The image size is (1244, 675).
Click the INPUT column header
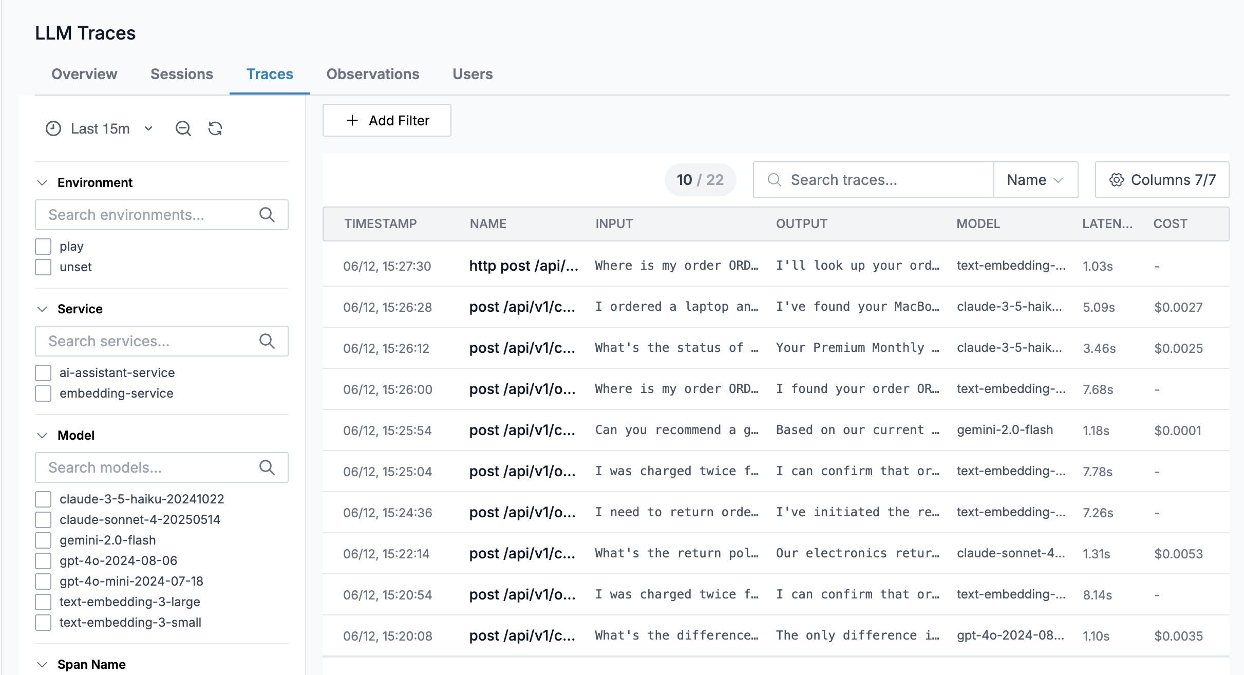coord(614,223)
